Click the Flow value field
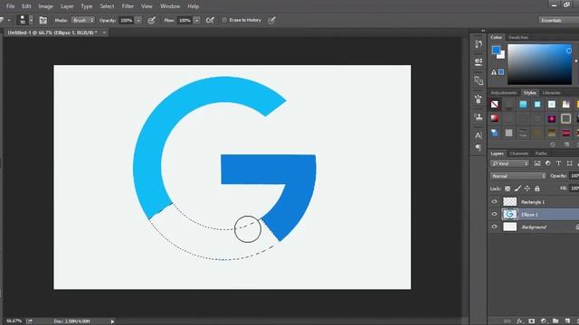 [x=185, y=20]
